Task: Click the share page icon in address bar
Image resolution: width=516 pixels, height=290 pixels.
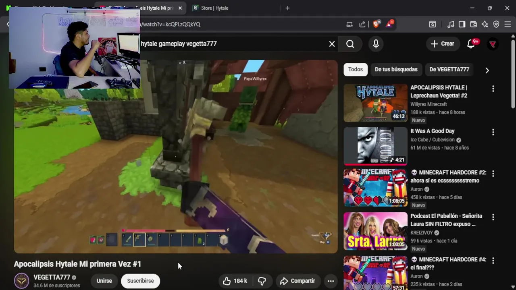Action: coord(362,24)
